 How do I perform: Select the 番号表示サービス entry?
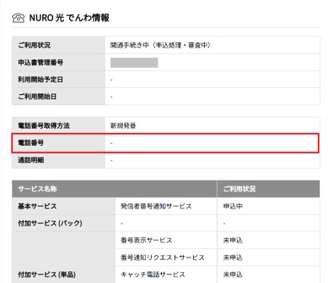pyautogui.click(x=147, y=240)
